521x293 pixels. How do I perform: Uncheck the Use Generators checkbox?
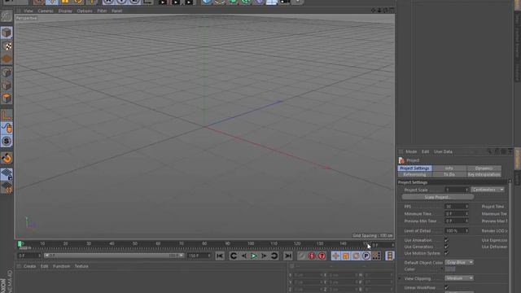[446, 247]
